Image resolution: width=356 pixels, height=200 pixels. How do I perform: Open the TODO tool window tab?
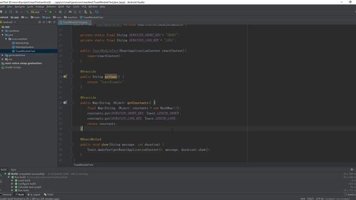[49, 194]
